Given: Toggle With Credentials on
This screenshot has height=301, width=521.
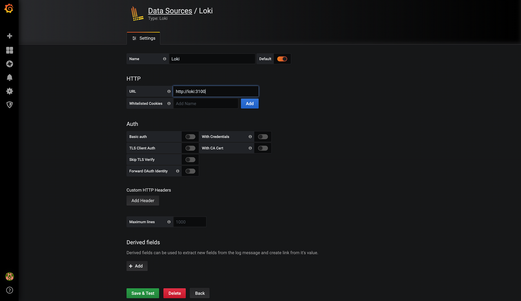Looking at the screenshot, I should pyautogui.click(x=263, y=136).
